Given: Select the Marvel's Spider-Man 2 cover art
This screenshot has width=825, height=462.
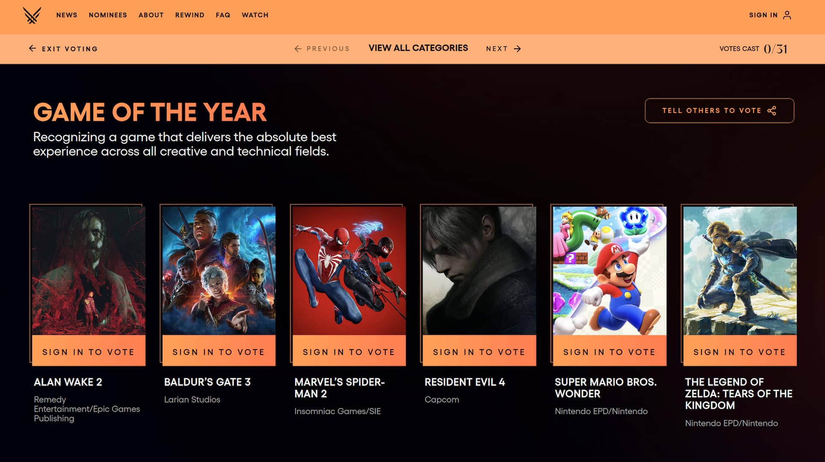Looking at the screenshot, I should tap(349, 271).
